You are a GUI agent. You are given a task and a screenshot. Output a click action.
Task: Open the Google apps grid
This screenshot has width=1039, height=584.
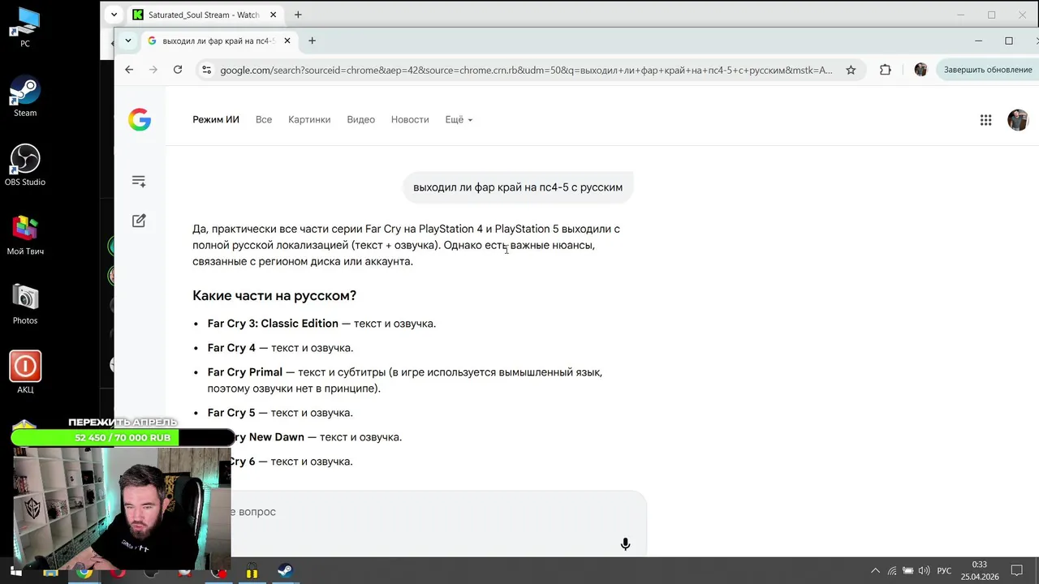click(x=985, y=120)
